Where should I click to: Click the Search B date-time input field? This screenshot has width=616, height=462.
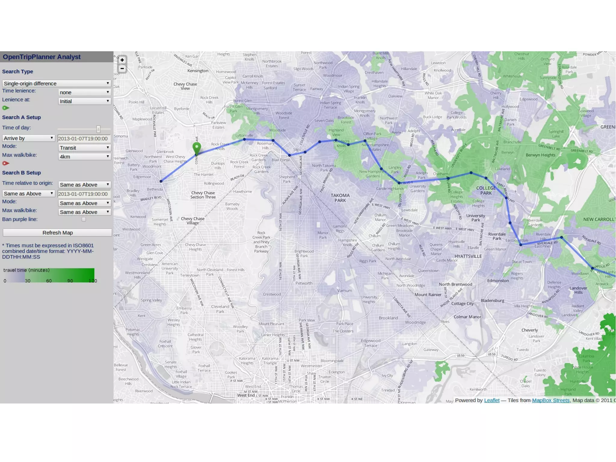point(84,194)
